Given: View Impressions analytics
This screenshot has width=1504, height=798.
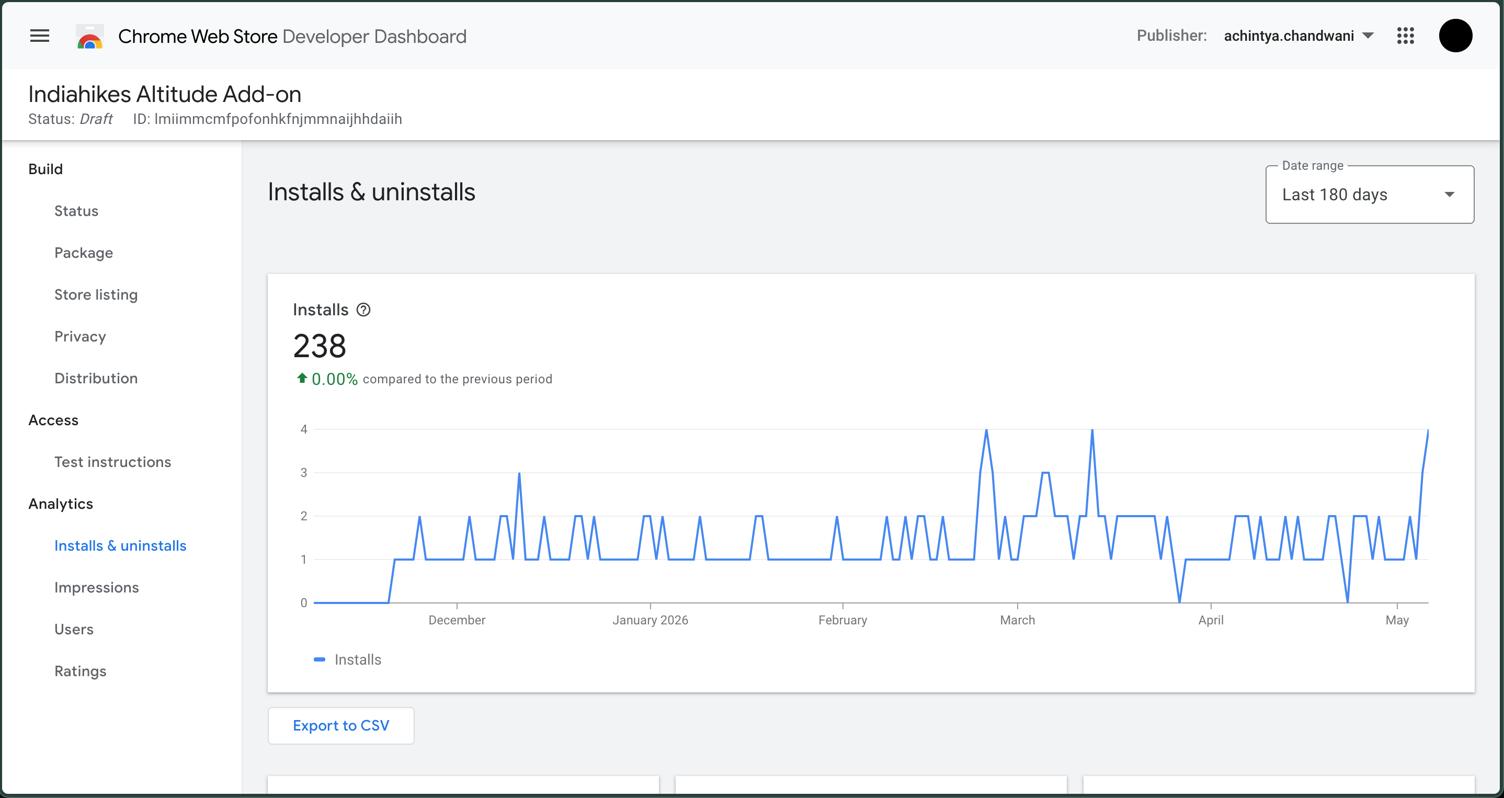Looking at the screenshot, I should 96,587.
